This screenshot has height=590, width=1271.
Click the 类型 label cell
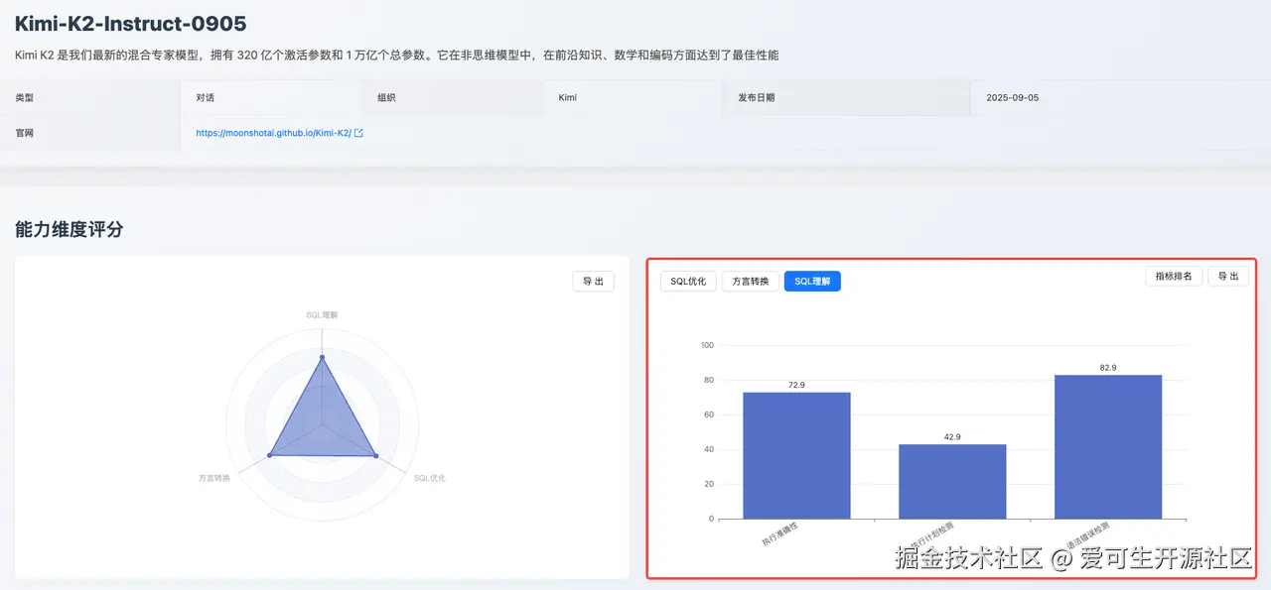(89, 98)
